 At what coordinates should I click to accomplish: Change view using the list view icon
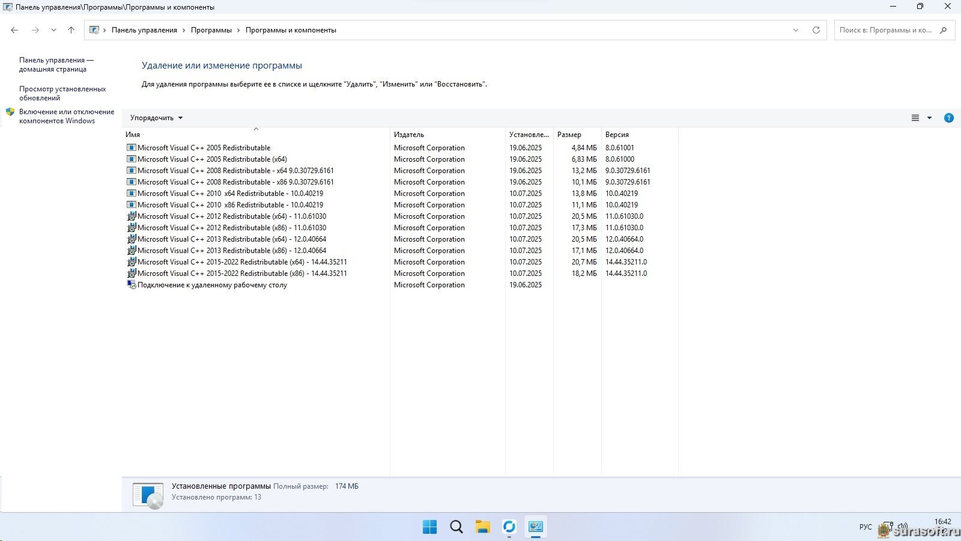[x=915, y=118]
